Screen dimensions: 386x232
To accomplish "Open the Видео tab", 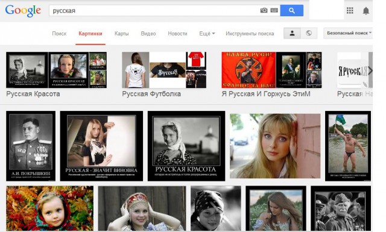I will 148,34.
